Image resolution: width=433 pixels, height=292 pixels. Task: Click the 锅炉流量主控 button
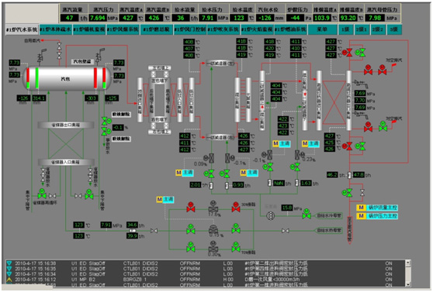pyautogui.click(x=382, y=208)
